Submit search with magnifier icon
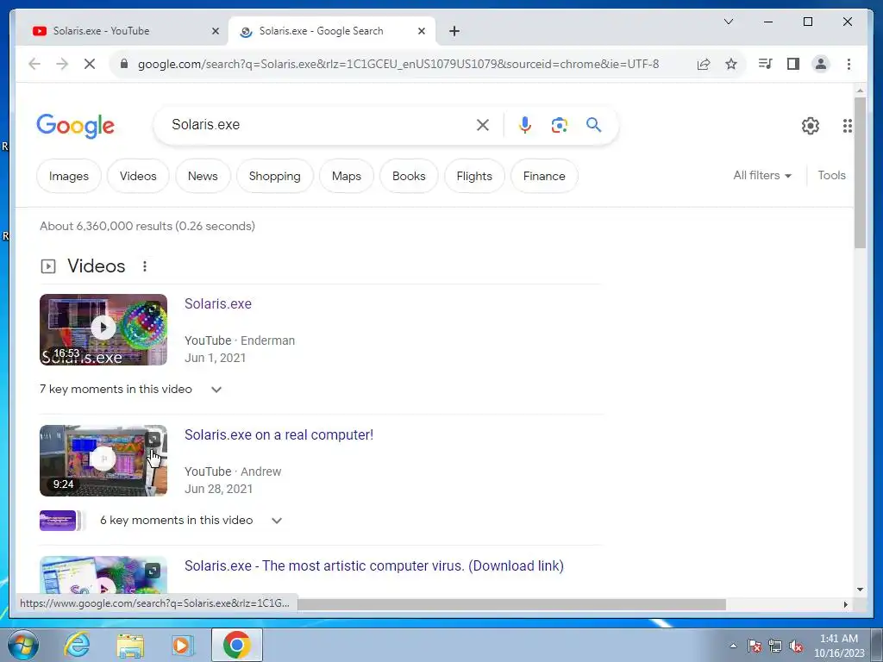The width and height of the screenshot is (883, 662). click(x=593, y=125)
